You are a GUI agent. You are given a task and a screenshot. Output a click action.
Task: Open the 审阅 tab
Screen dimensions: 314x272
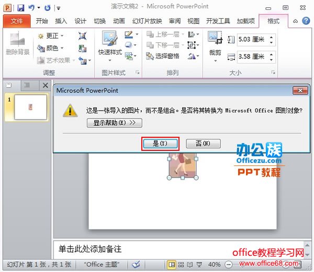(x=175, y=21)
